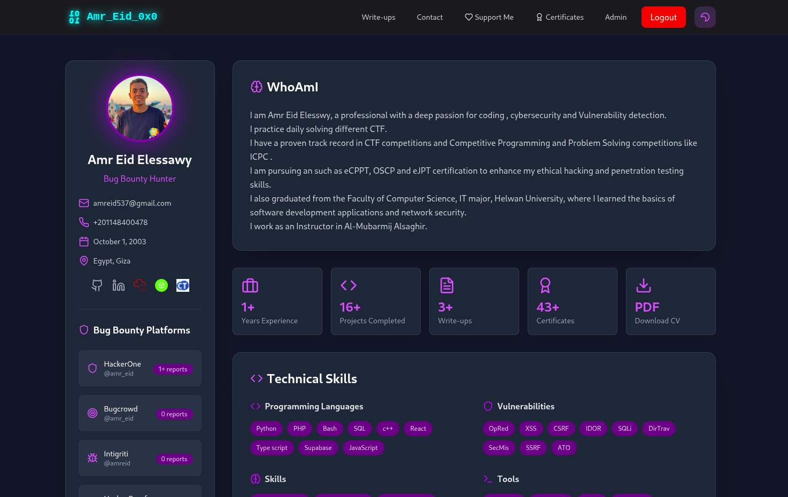Open the green cube HackTheBox icon
Viewport: 788px width, 497px height.
coord(161,285)
